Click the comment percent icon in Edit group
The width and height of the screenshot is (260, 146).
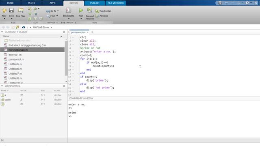click(x=30, y=14)
